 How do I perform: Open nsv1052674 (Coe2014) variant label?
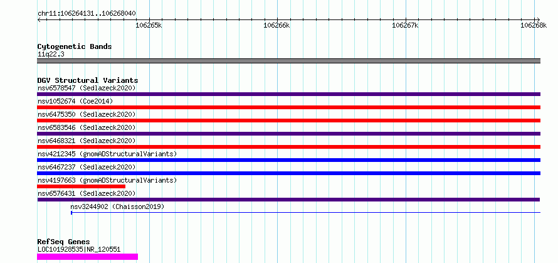pos(75,101)
